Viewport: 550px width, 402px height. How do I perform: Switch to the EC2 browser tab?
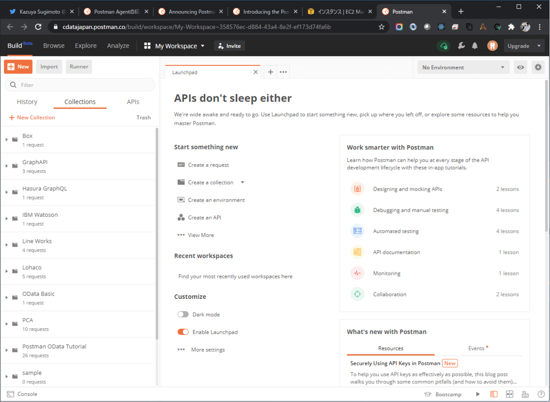[x=339, y=11]
